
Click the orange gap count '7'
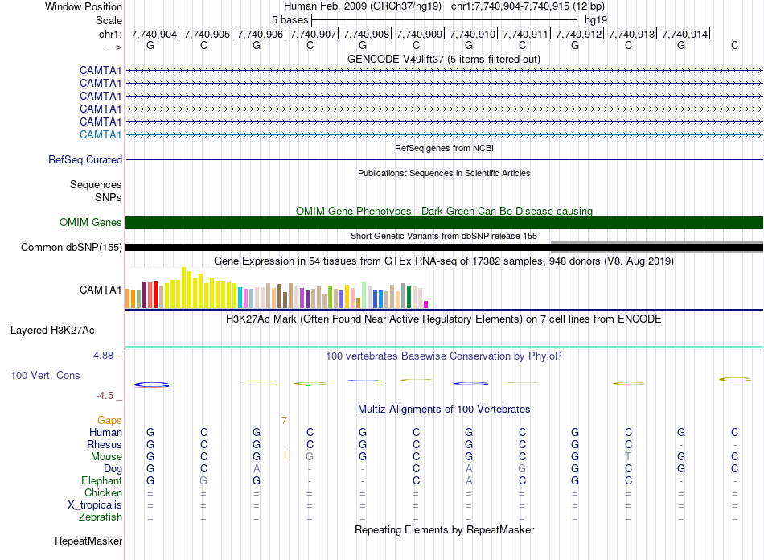284,420
